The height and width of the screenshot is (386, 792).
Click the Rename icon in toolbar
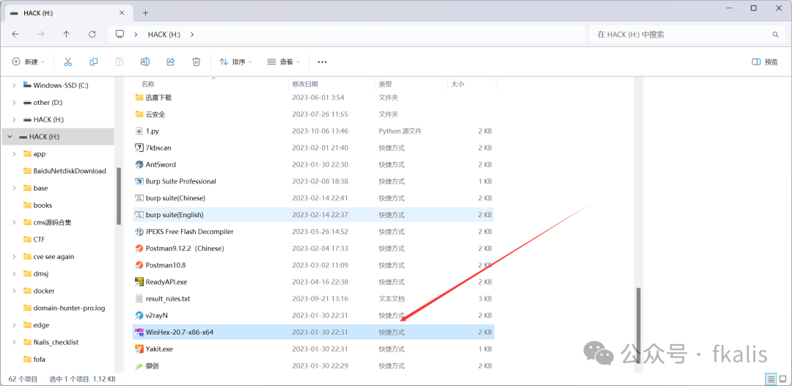(145, 62)
